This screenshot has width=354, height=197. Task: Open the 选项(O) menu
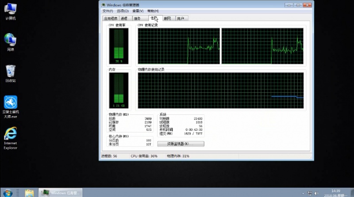click(x=123, y=11)
